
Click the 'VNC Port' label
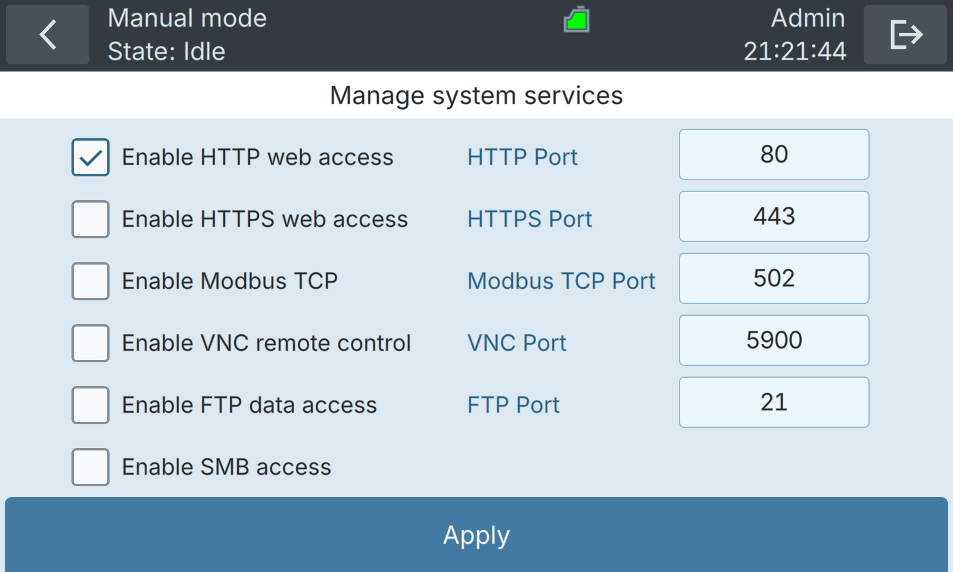pyautogui.click(x=516, y=343)
